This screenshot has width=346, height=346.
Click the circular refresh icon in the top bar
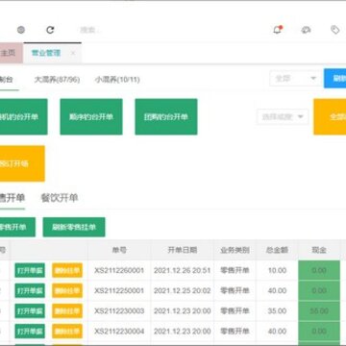click(x=50, y=30)
